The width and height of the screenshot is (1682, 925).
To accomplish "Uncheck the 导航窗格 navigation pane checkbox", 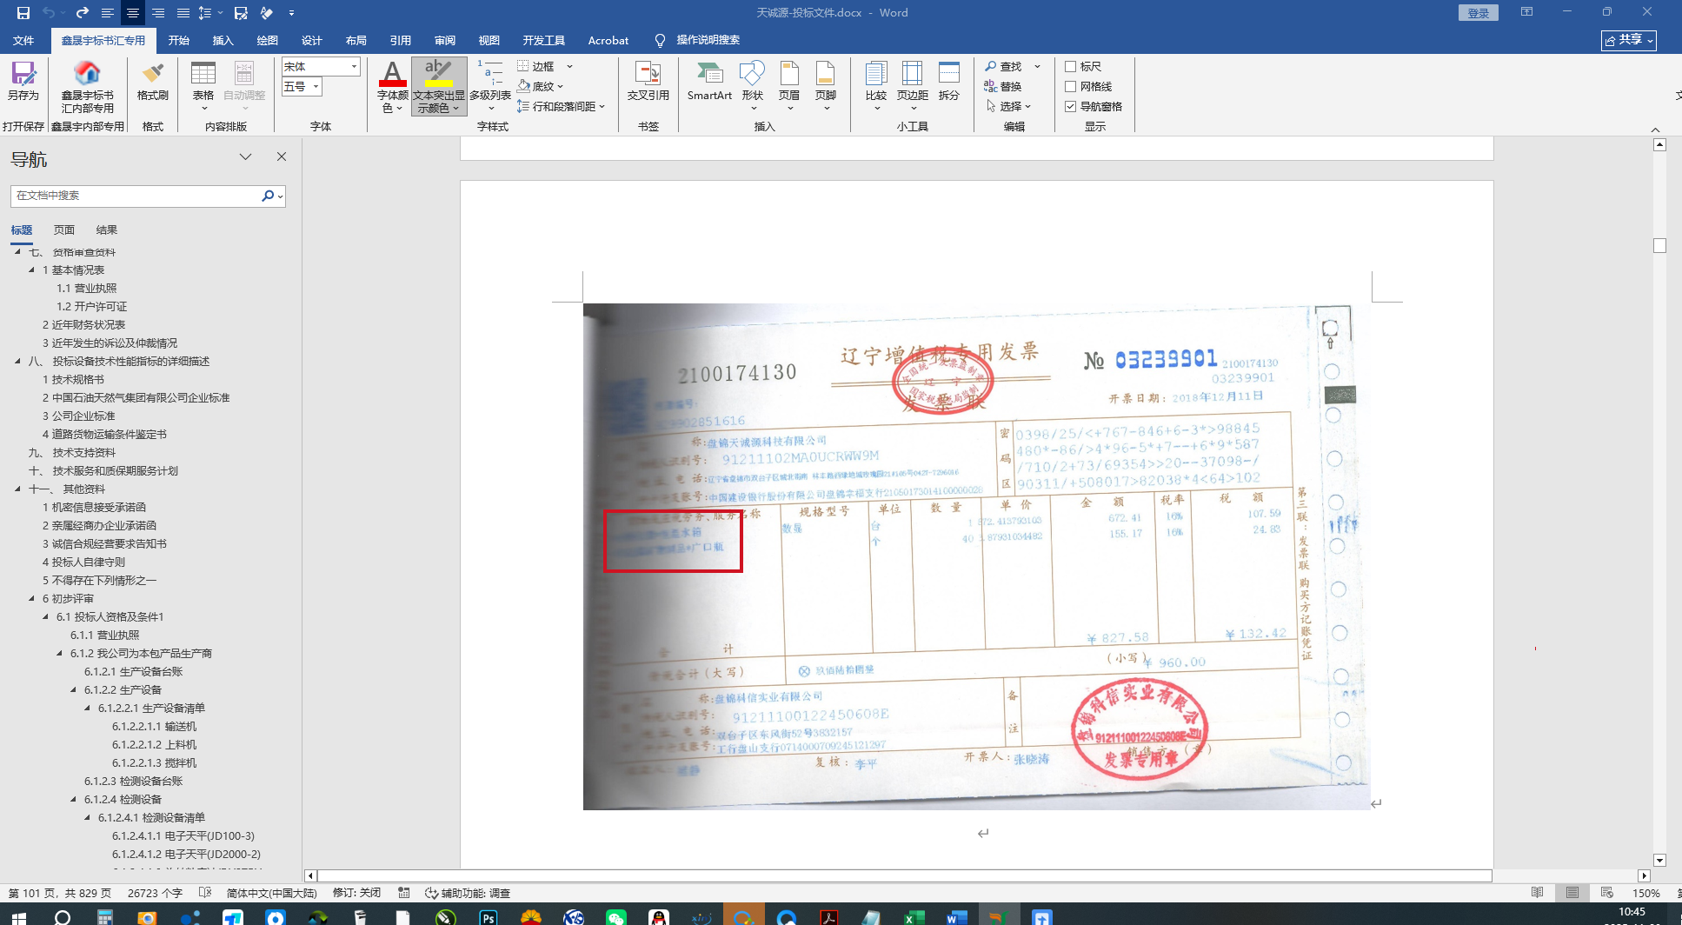I will tap(1071, 106).
